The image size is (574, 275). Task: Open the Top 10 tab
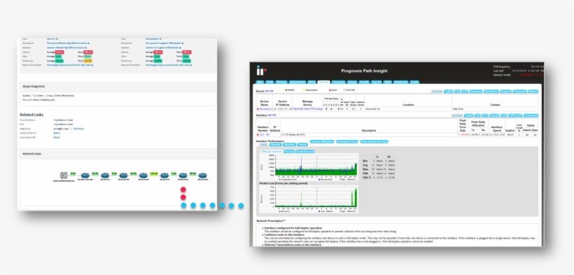tap(377, 82)
